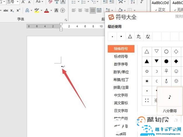Open the 五号 font size dropdown
This screenshot has width=183, height=137.
click(x=18, y=2)
